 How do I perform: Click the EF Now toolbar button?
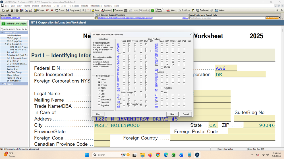[x=39, y=10]
